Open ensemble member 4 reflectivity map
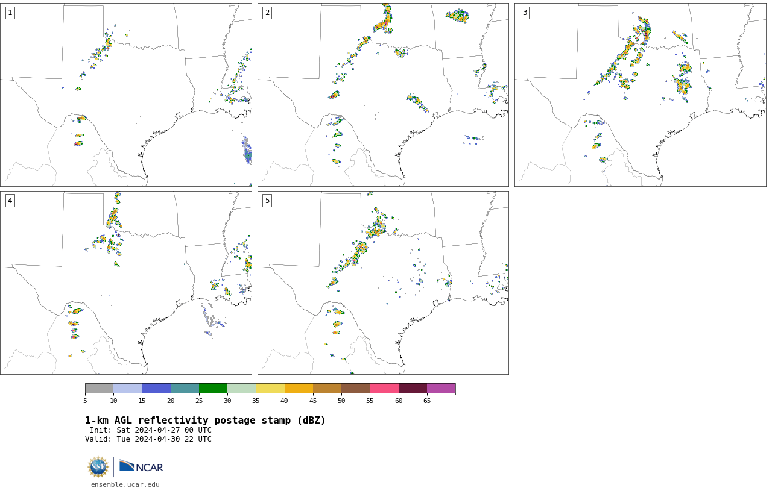Image resolution: width=772 pixels, height=491 pixels. point(126,283)
